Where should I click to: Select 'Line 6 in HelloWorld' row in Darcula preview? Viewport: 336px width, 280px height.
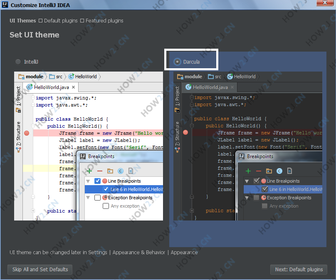(x=283, y=189)
